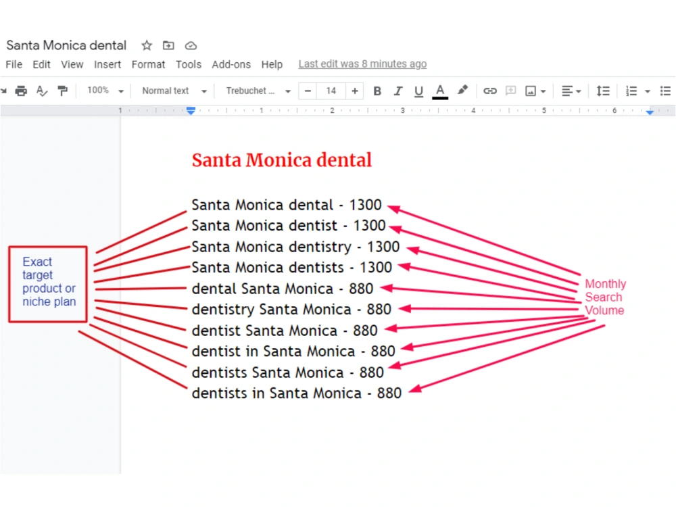Open the Help menu
676x507 pixels.
coord(272,65)
